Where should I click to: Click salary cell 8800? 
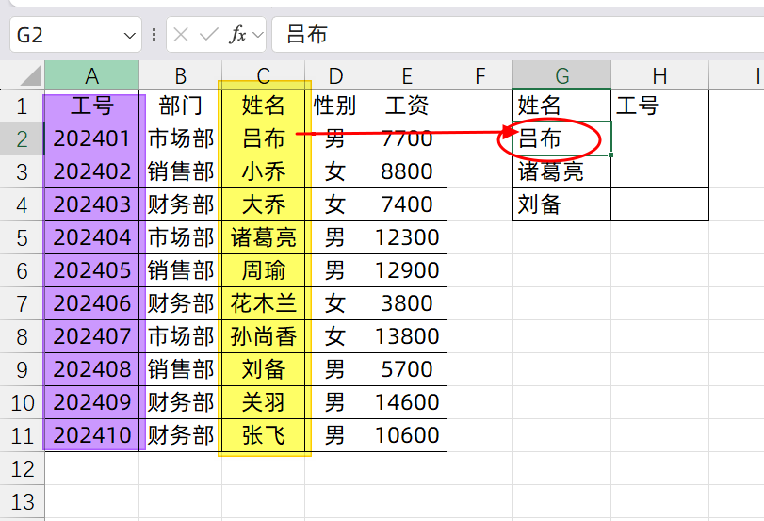(x=406, y=171)
